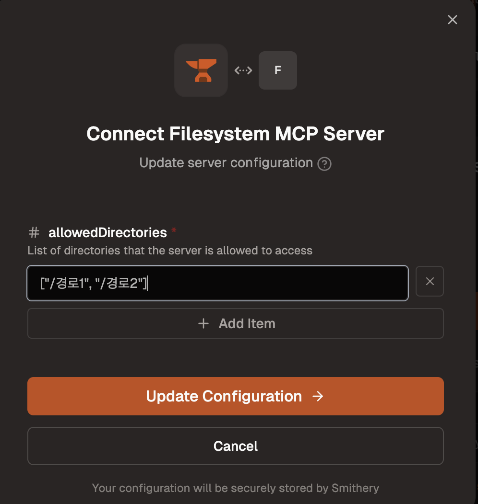Click the arrow icon on Update Configuration
This screenshot has height=504, width=478.
click(317, 396)
